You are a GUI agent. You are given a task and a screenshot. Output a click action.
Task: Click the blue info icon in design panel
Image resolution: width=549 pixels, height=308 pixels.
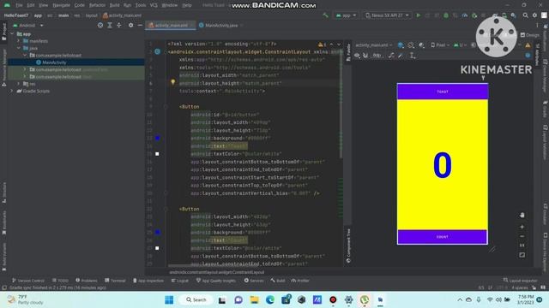[x=528, y=56]
